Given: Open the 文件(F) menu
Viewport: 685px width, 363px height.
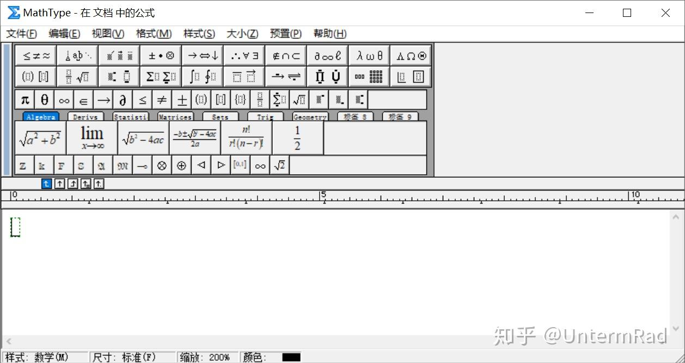Looking at the screenshot, I should (x=22, y=34).
